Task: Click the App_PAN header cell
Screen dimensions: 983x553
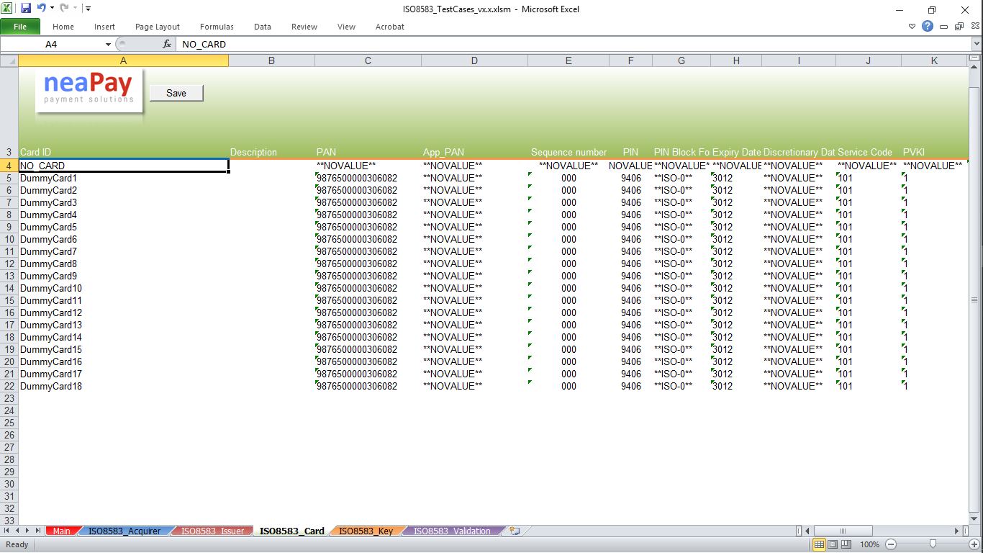Action: coord(475,152)
